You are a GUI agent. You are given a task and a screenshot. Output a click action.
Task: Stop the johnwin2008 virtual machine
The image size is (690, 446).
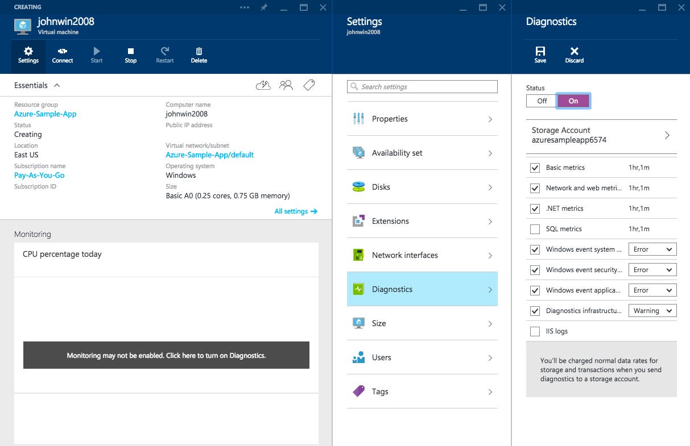tap(130, 55)
